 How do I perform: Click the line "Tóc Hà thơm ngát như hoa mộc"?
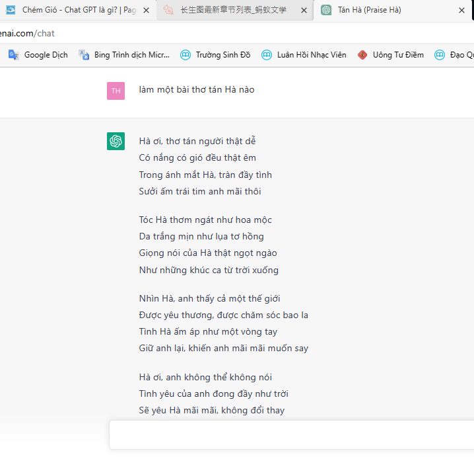(x=205, y=220)
